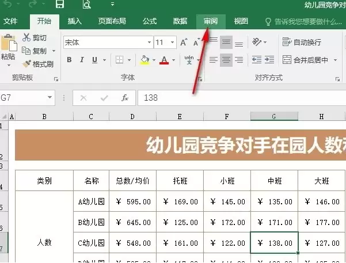Viewport: 346px width, 263px height.
Task: Toggle center horizontal alignment
Action: point(226,60)
